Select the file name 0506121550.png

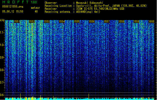coord(13,6)
